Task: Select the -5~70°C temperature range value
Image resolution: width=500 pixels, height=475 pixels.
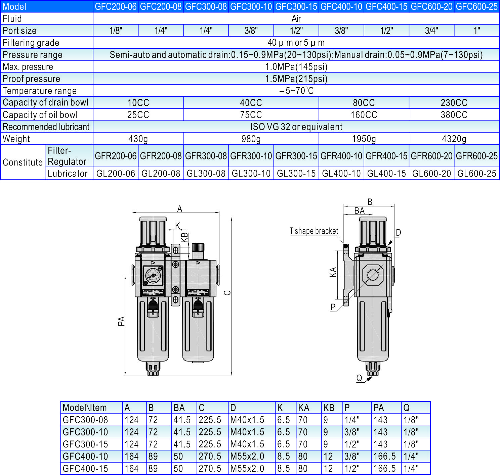Action: point(296,91)
